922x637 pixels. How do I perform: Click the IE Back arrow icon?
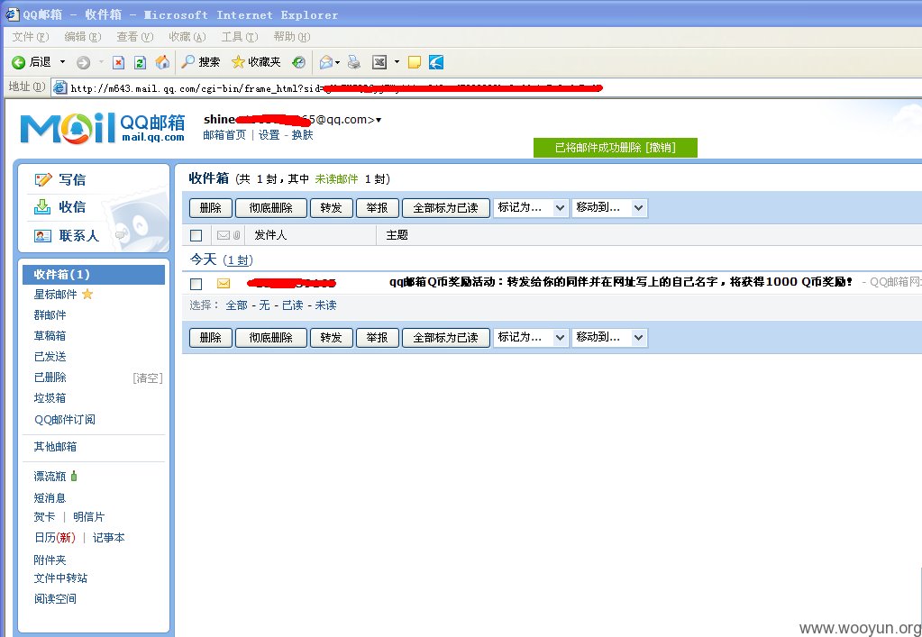18,61
